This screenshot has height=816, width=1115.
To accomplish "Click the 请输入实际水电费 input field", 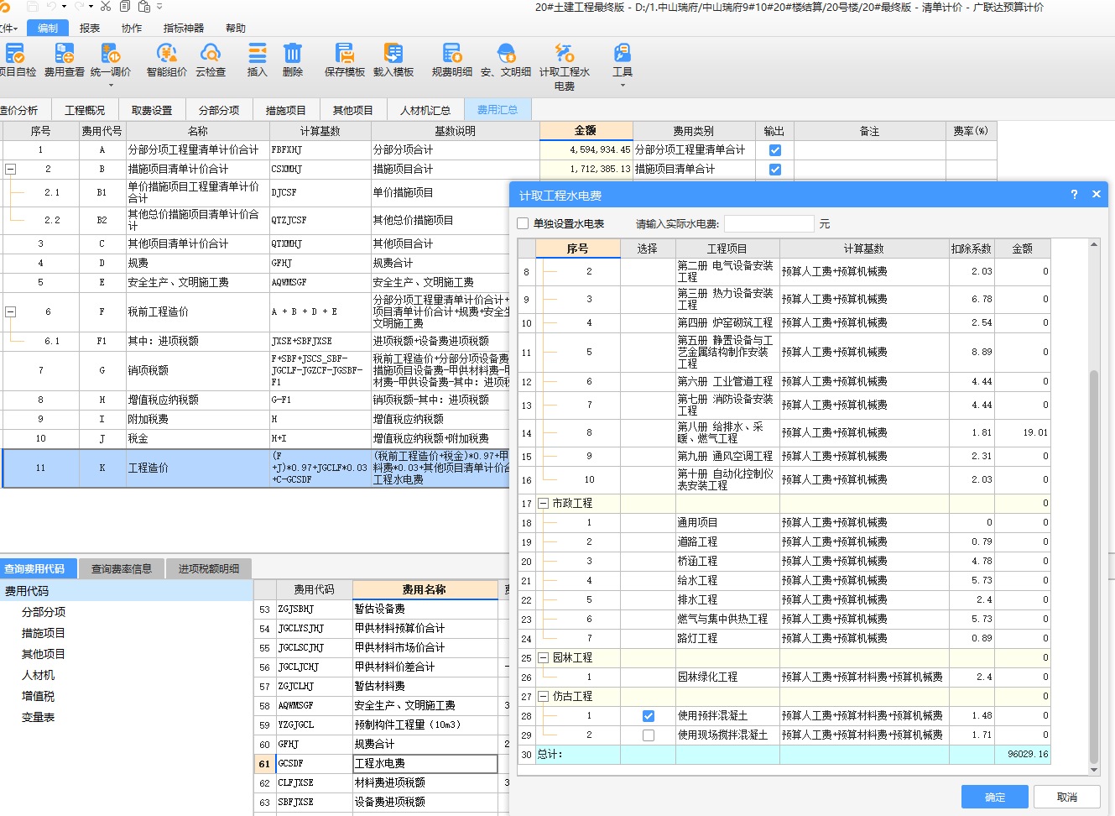I will pos(769,223).
